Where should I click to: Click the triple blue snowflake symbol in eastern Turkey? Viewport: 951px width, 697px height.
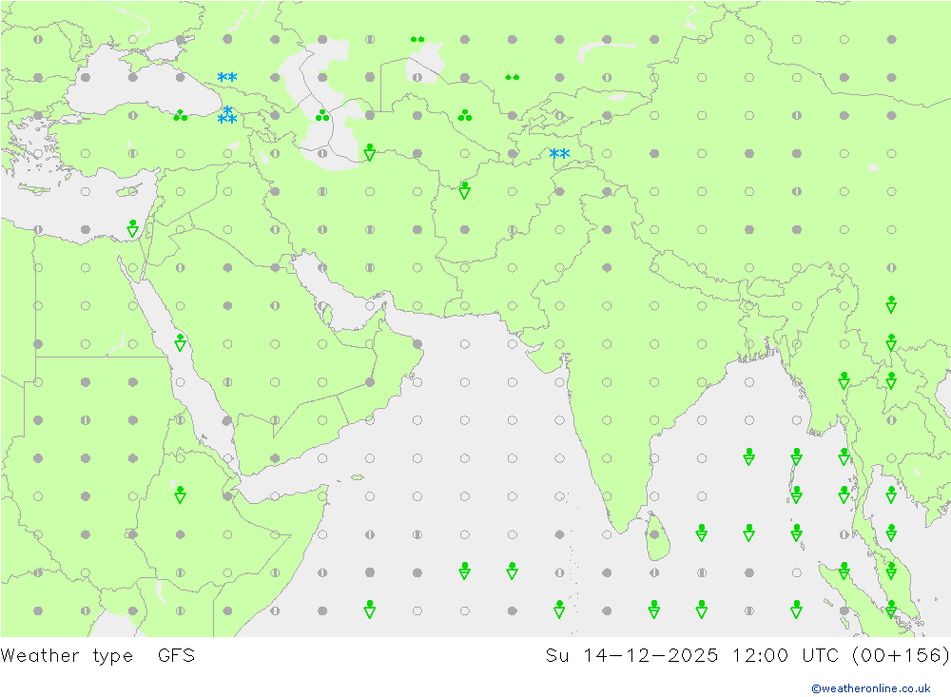[x=227, y=115]
